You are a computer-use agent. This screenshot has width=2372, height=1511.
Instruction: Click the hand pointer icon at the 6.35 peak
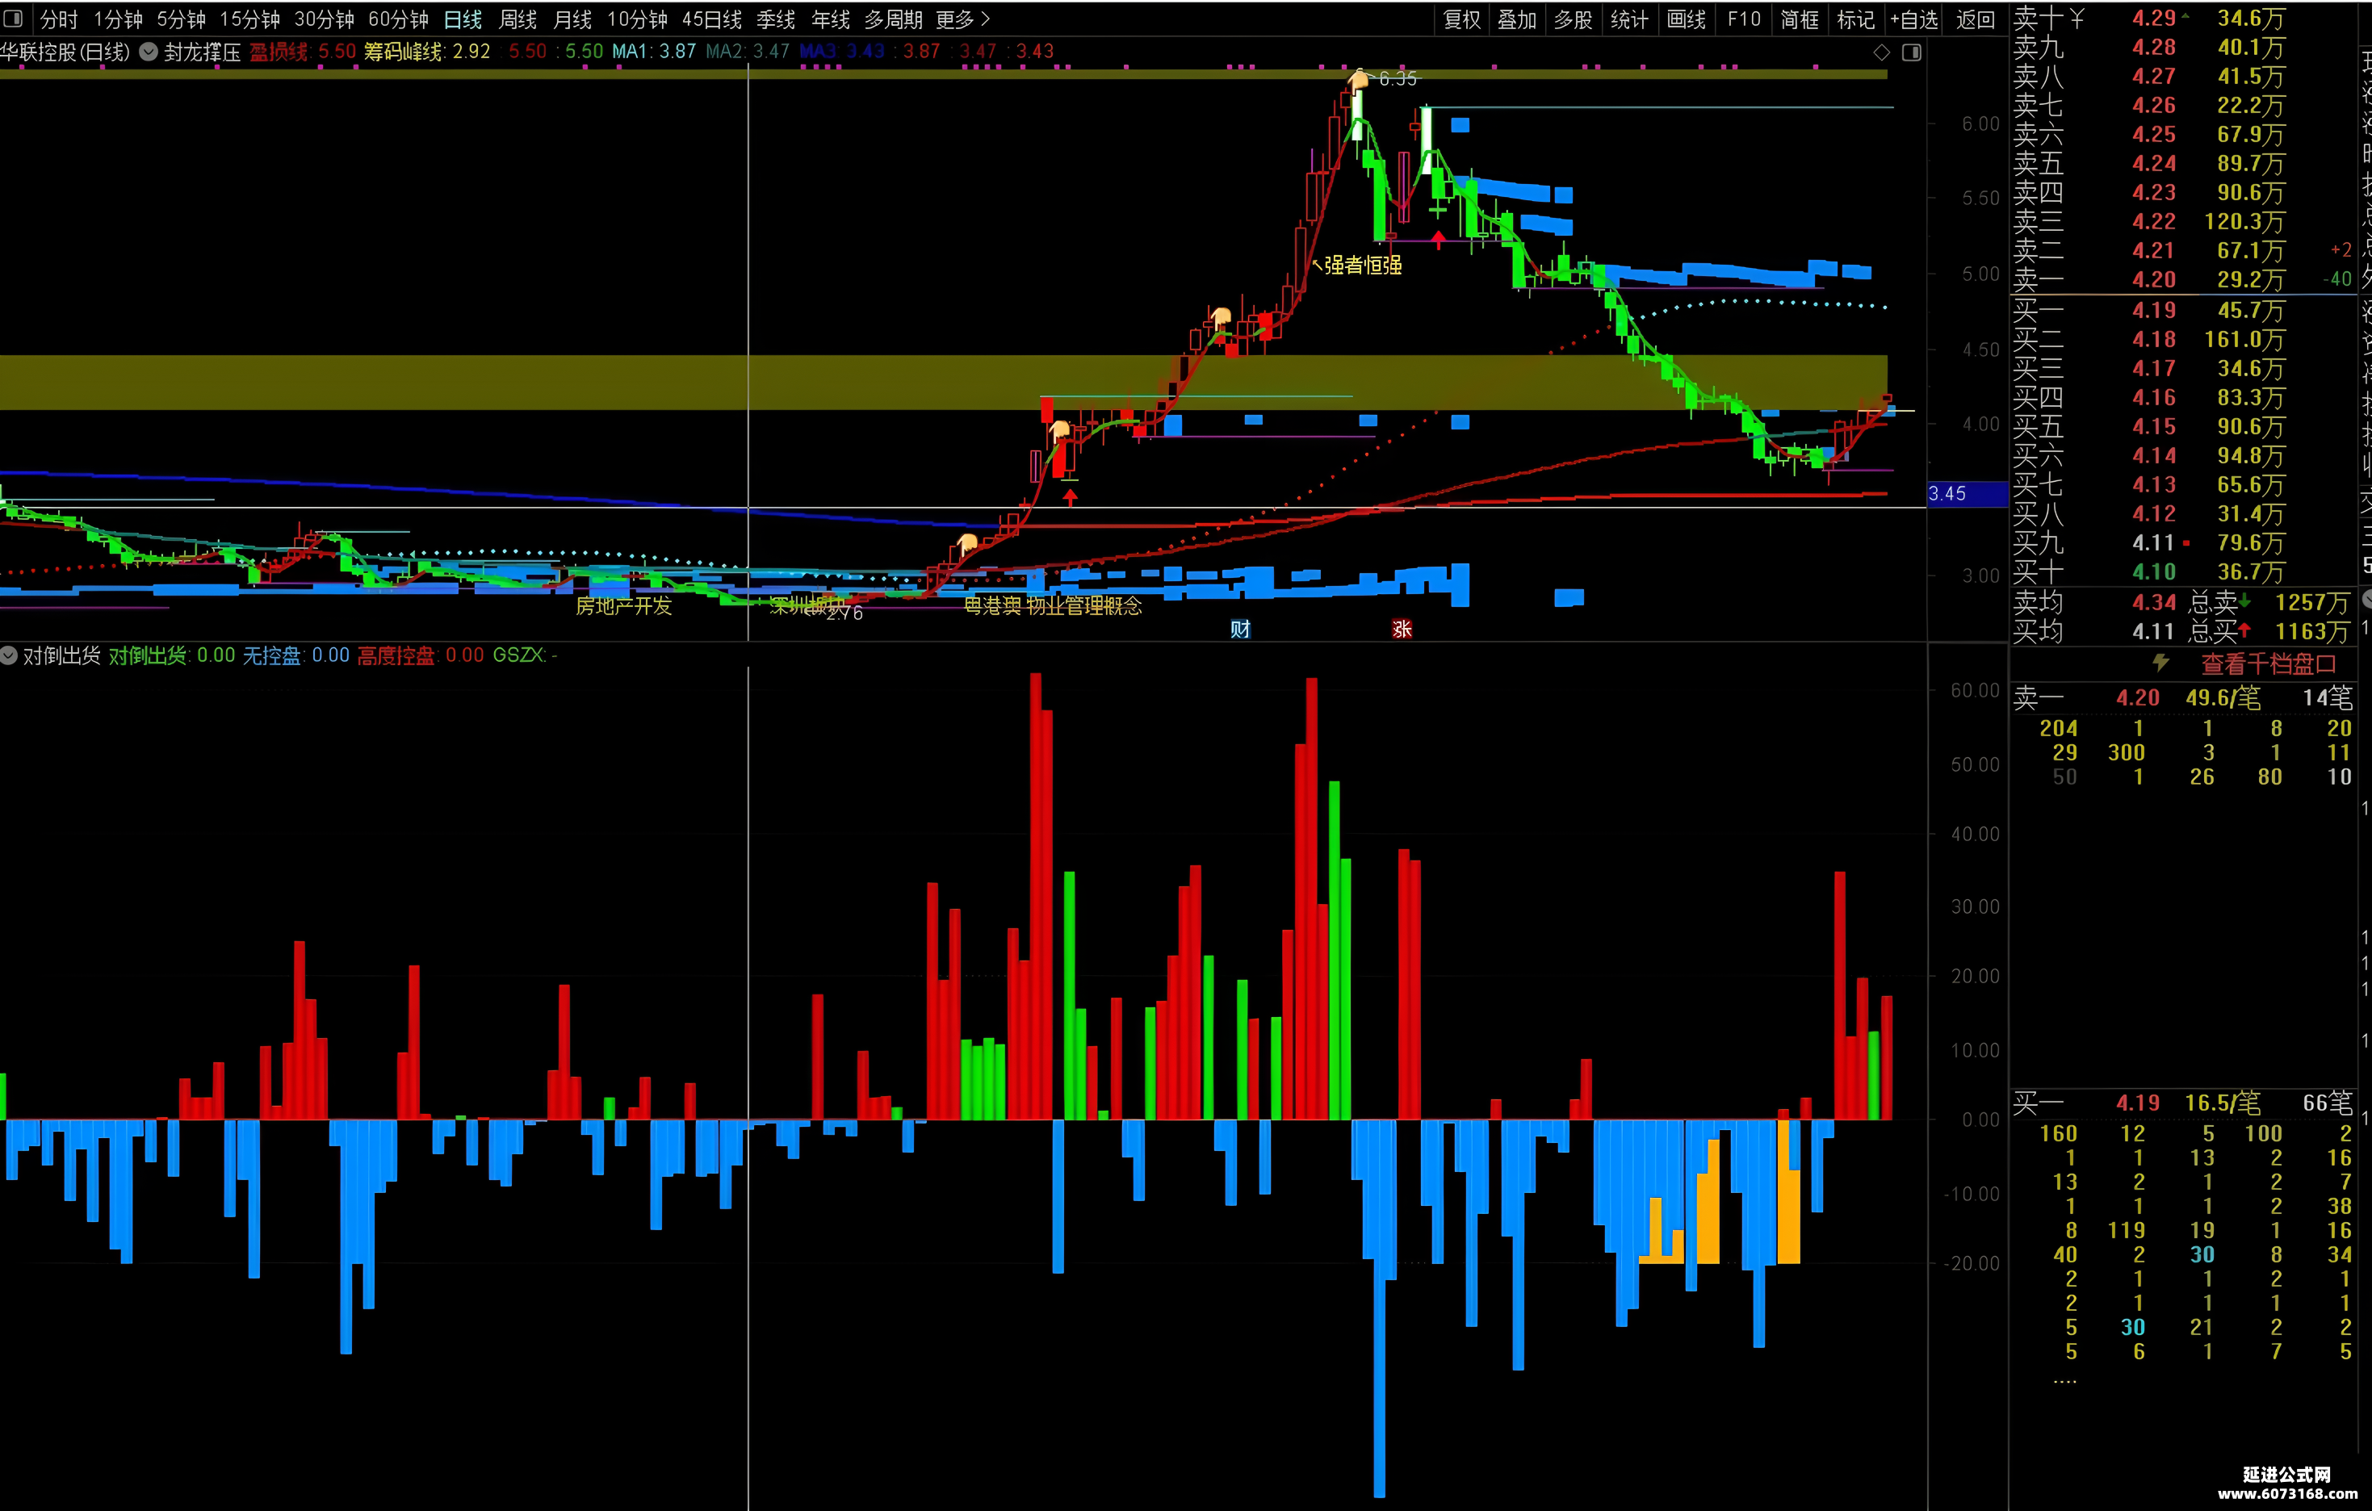1360,80
